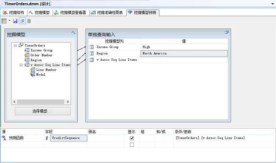
Task: Click the horizontal scrollbar thumb in model tree
Action: tap(41, 102)
